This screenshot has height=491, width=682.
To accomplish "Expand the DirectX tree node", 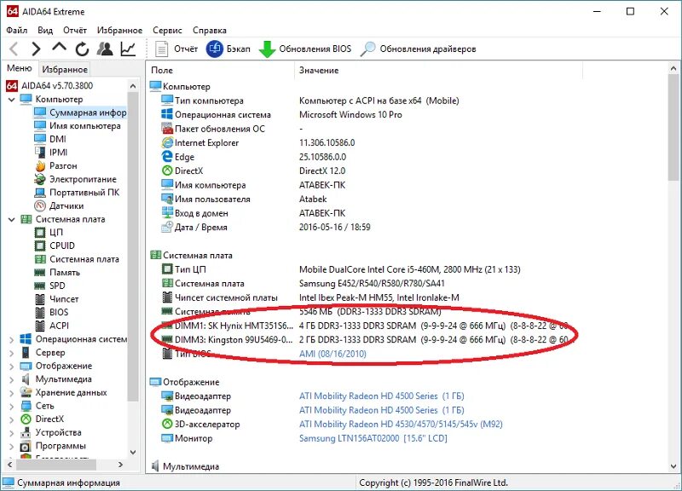I will [12, 419].
